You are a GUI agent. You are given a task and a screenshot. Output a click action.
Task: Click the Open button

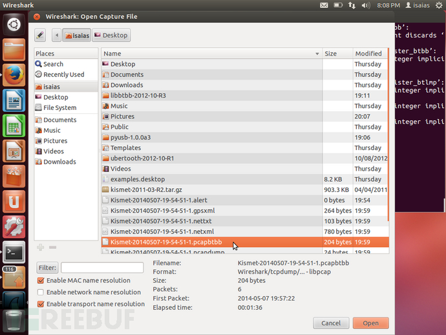370,323
